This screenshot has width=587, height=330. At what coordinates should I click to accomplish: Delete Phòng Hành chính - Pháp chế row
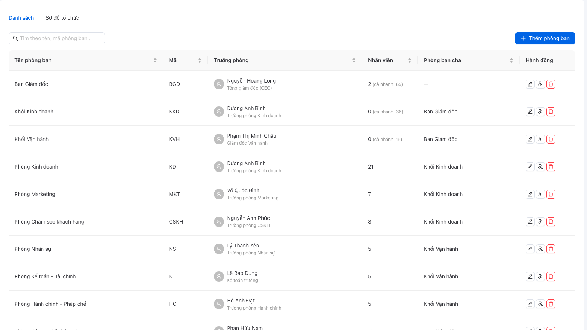tap(551, 304)
